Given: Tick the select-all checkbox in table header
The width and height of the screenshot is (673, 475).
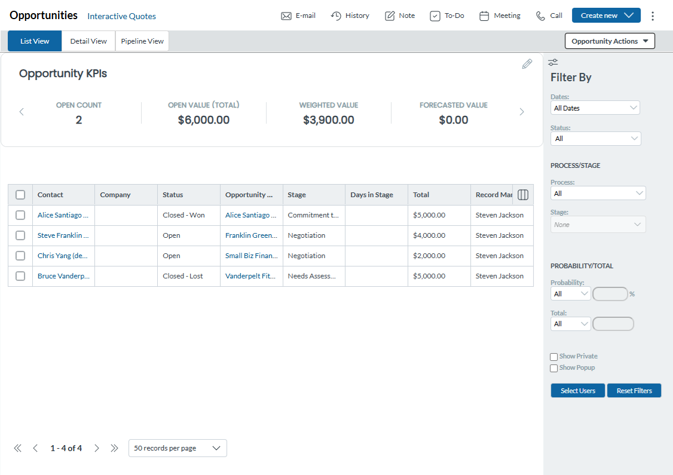Looking at the screenshot, I should pos(20,195).
